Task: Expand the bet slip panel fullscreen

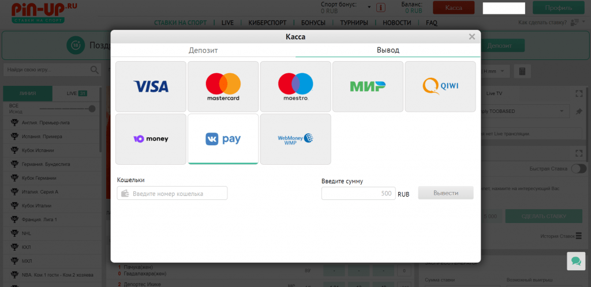Action: tap(579, 153)
